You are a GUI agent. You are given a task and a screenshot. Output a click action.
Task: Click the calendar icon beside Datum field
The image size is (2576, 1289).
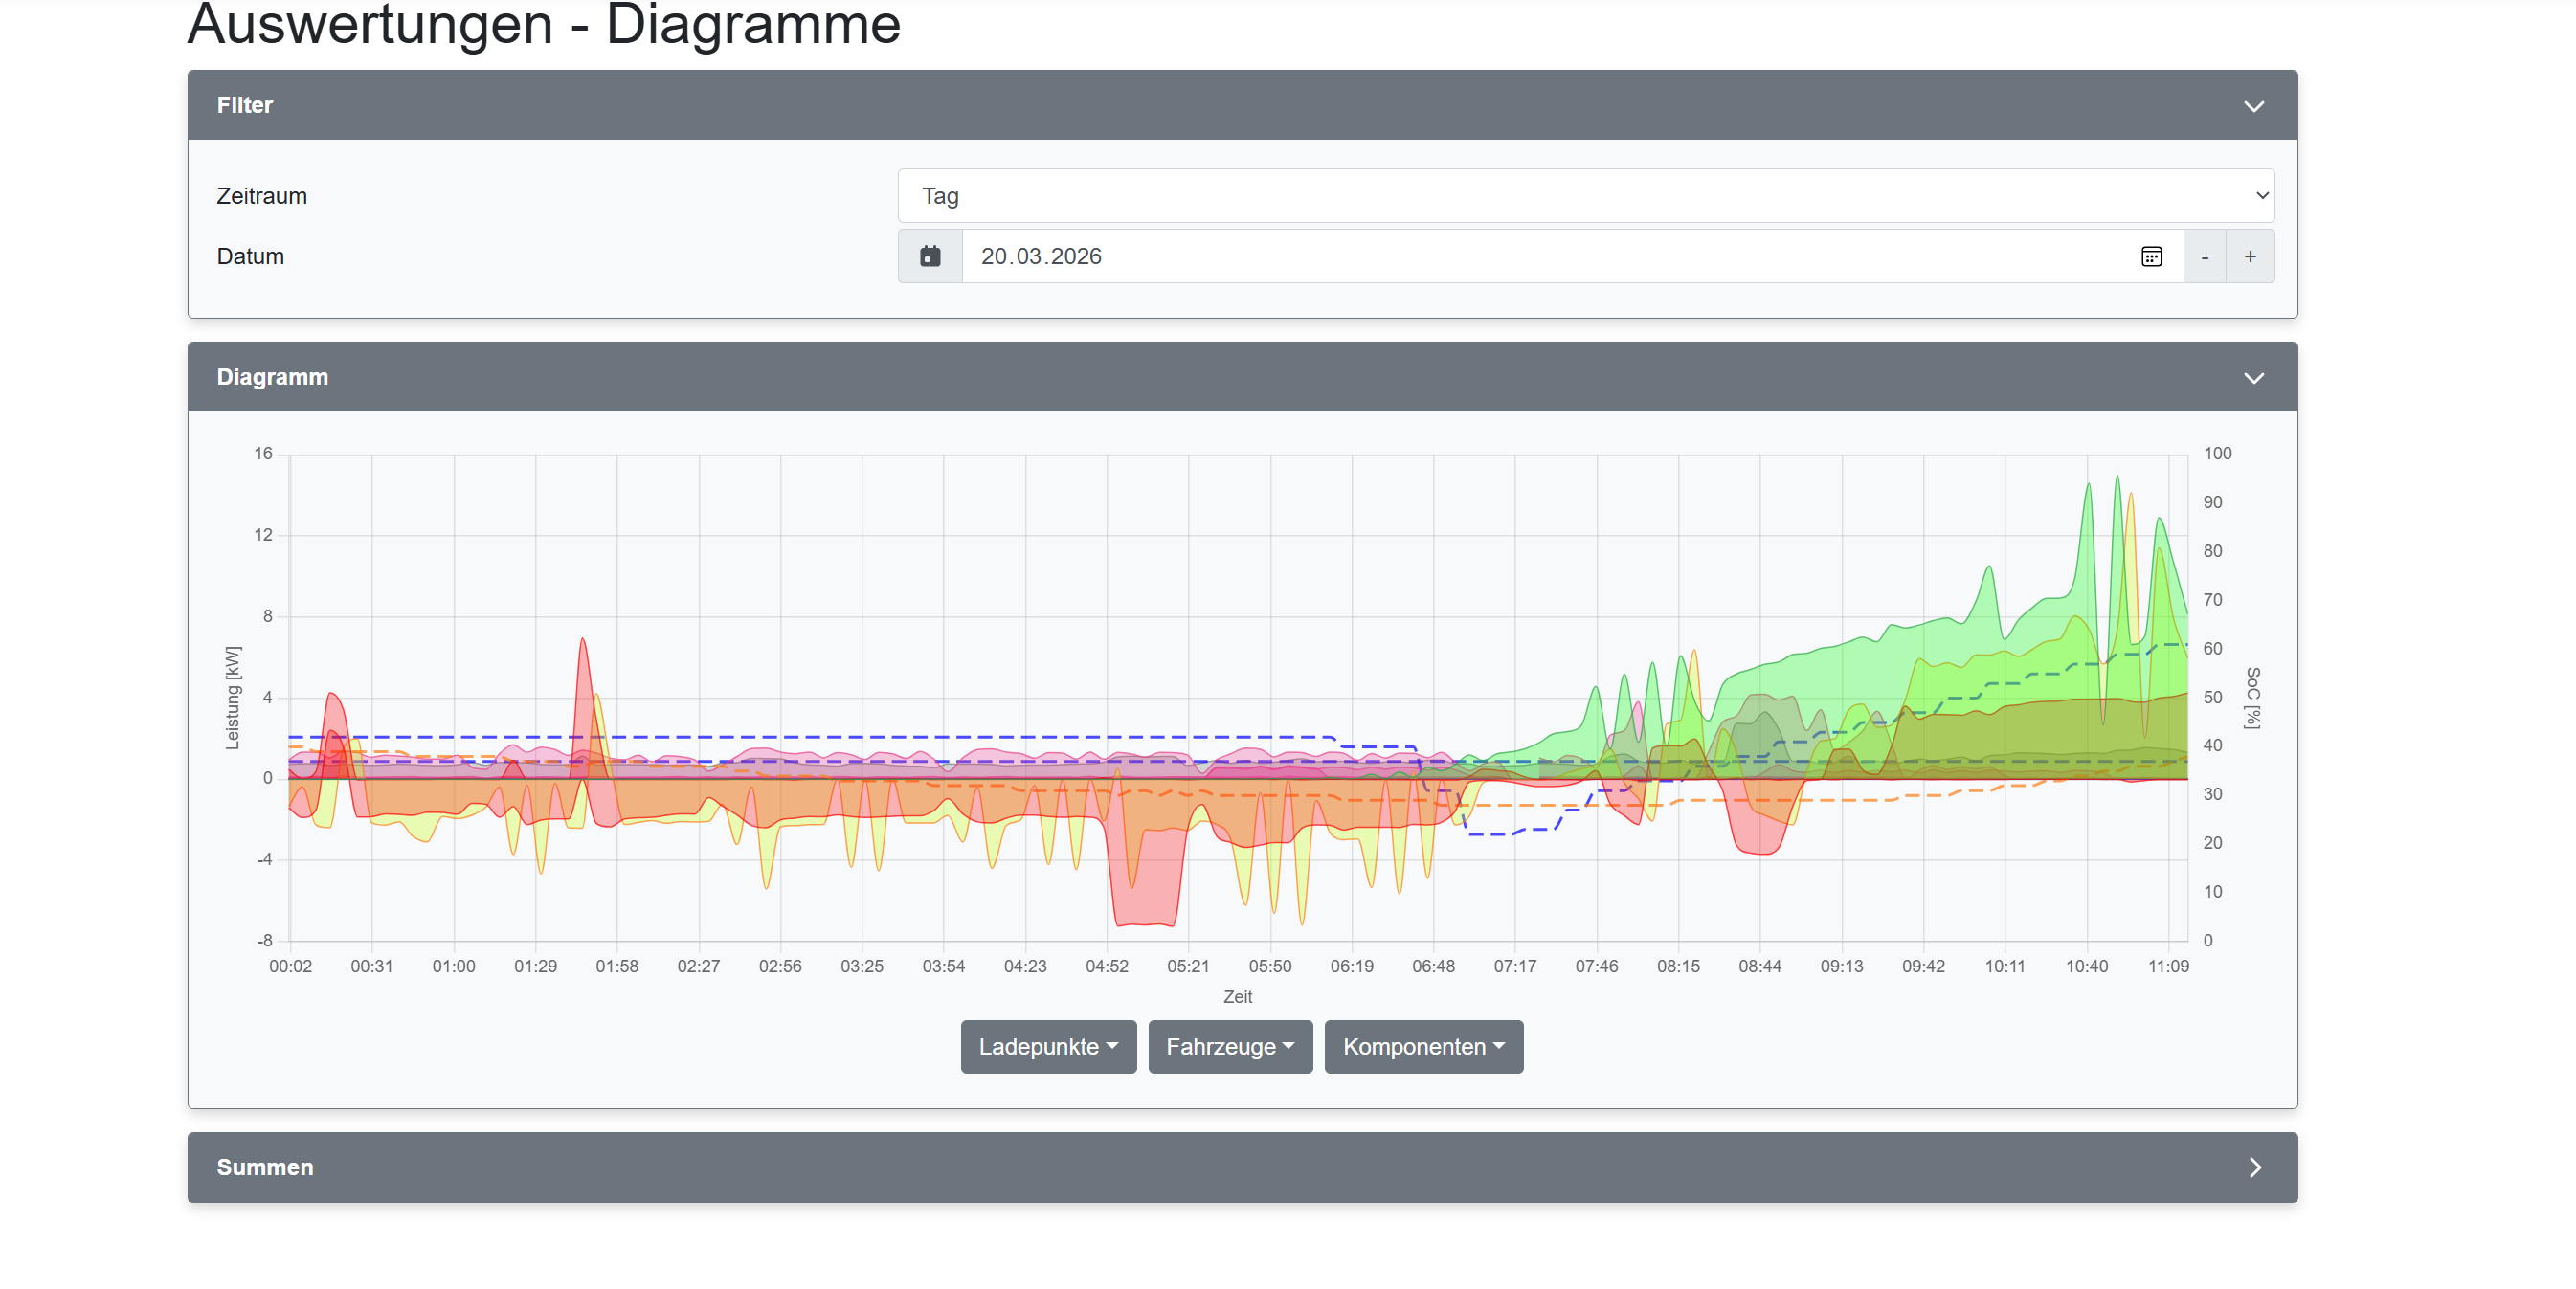(x=930, y=256)
